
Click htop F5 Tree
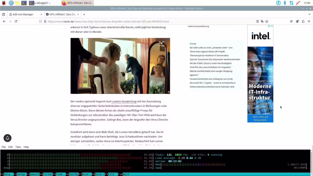click(59, 174)
